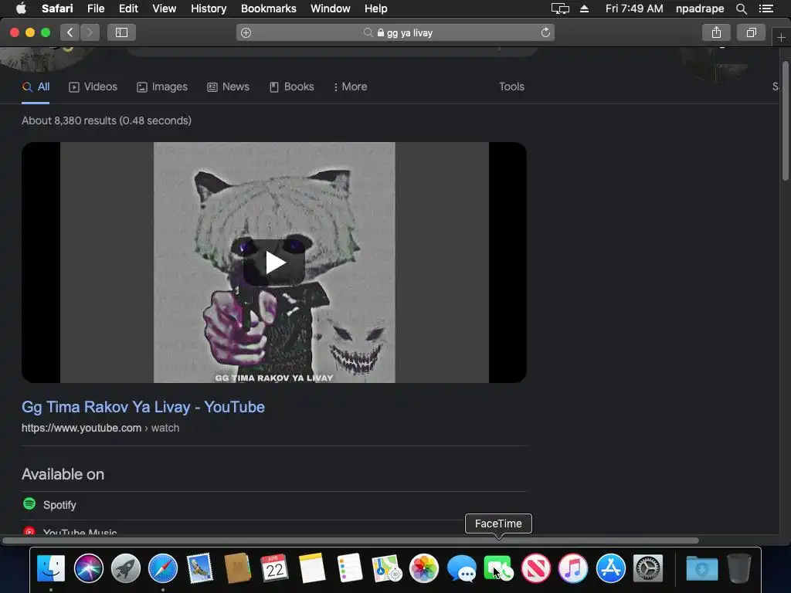
Task: Open a new tab with plus button
Action: [x=781, y=38]
